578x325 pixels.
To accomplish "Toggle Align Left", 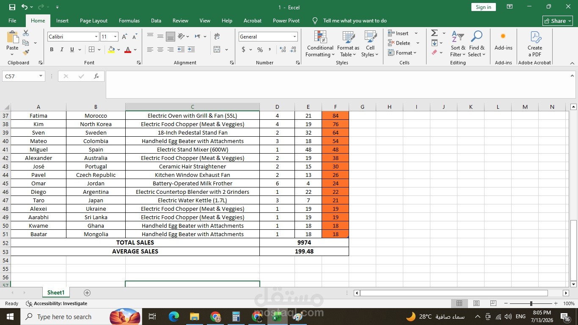I will [x=150, y=50].
